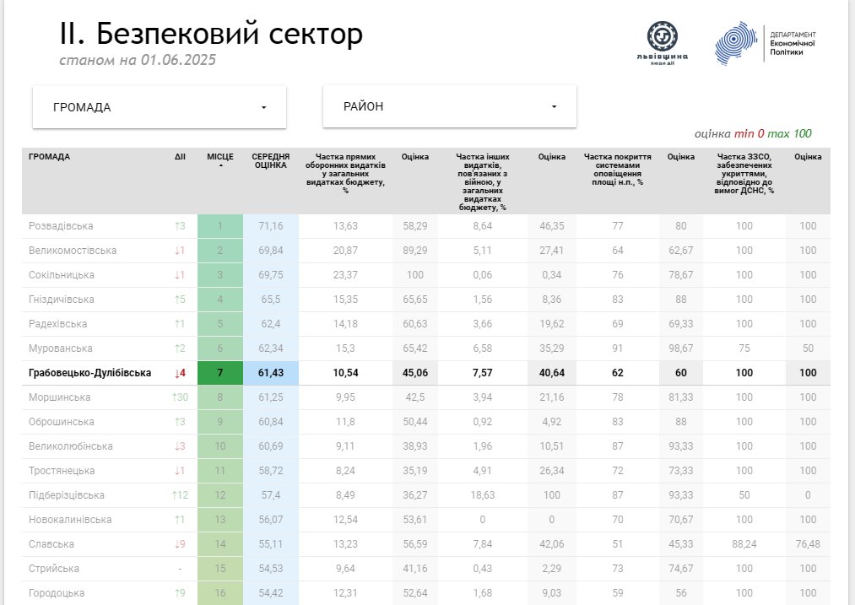Screen dimensions: 855x605
Task: Select the Розвадівська community row name
Action: point(61,226)
